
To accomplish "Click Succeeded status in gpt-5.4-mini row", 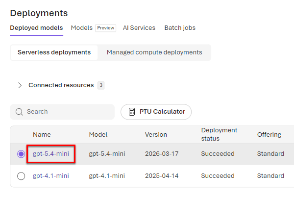I will 218,154.
